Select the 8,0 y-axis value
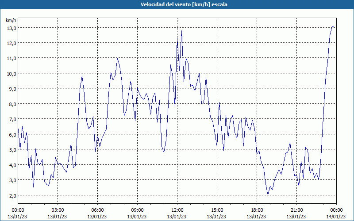This screenshot has width=354, height=221. tap(12, 104)
